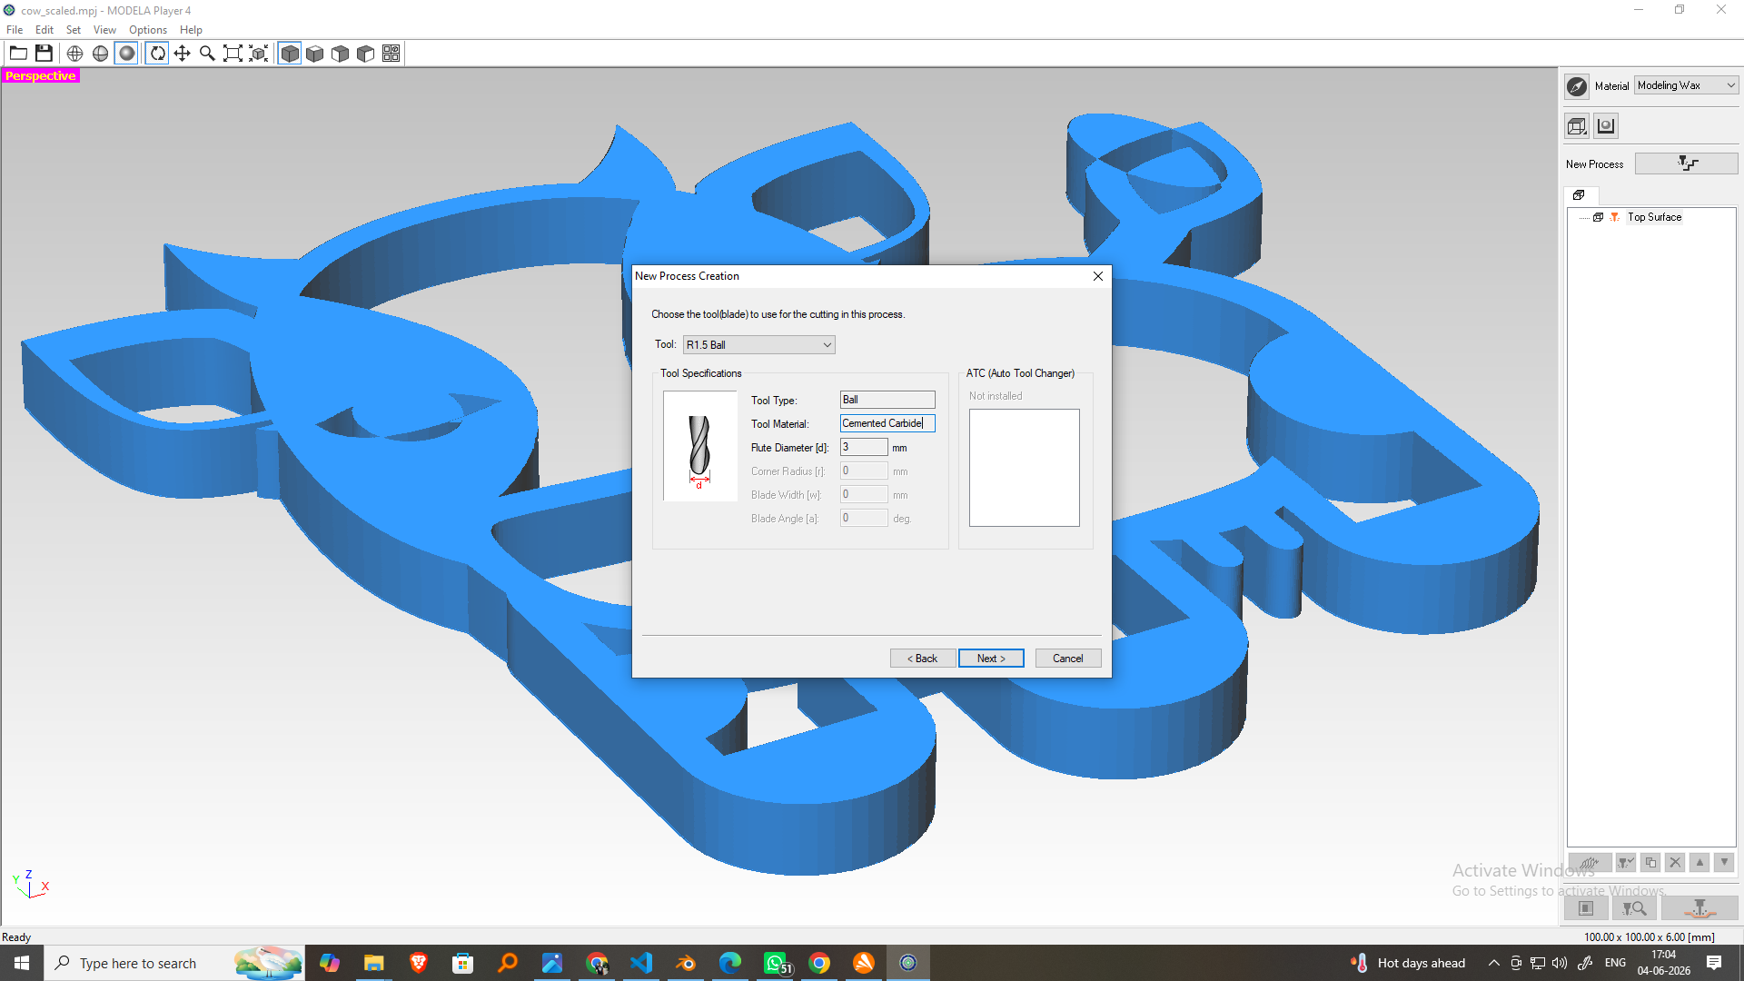This screenshot has height=981, width=1744.
Task: Switch to the side face cube view
Action: (366, 54)
